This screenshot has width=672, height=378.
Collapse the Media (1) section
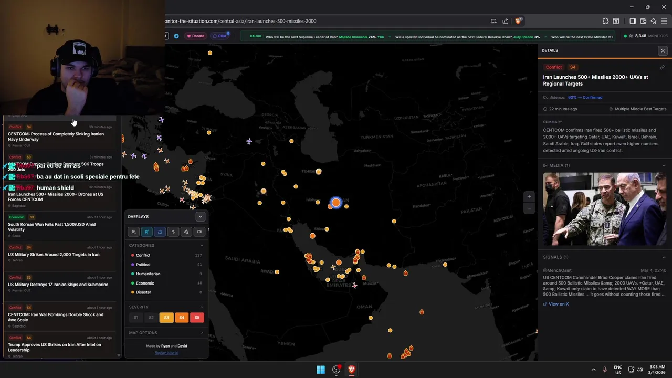pos(664,165)
